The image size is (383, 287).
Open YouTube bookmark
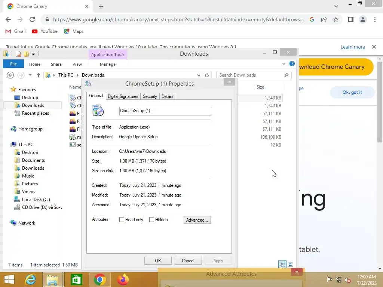45,31
